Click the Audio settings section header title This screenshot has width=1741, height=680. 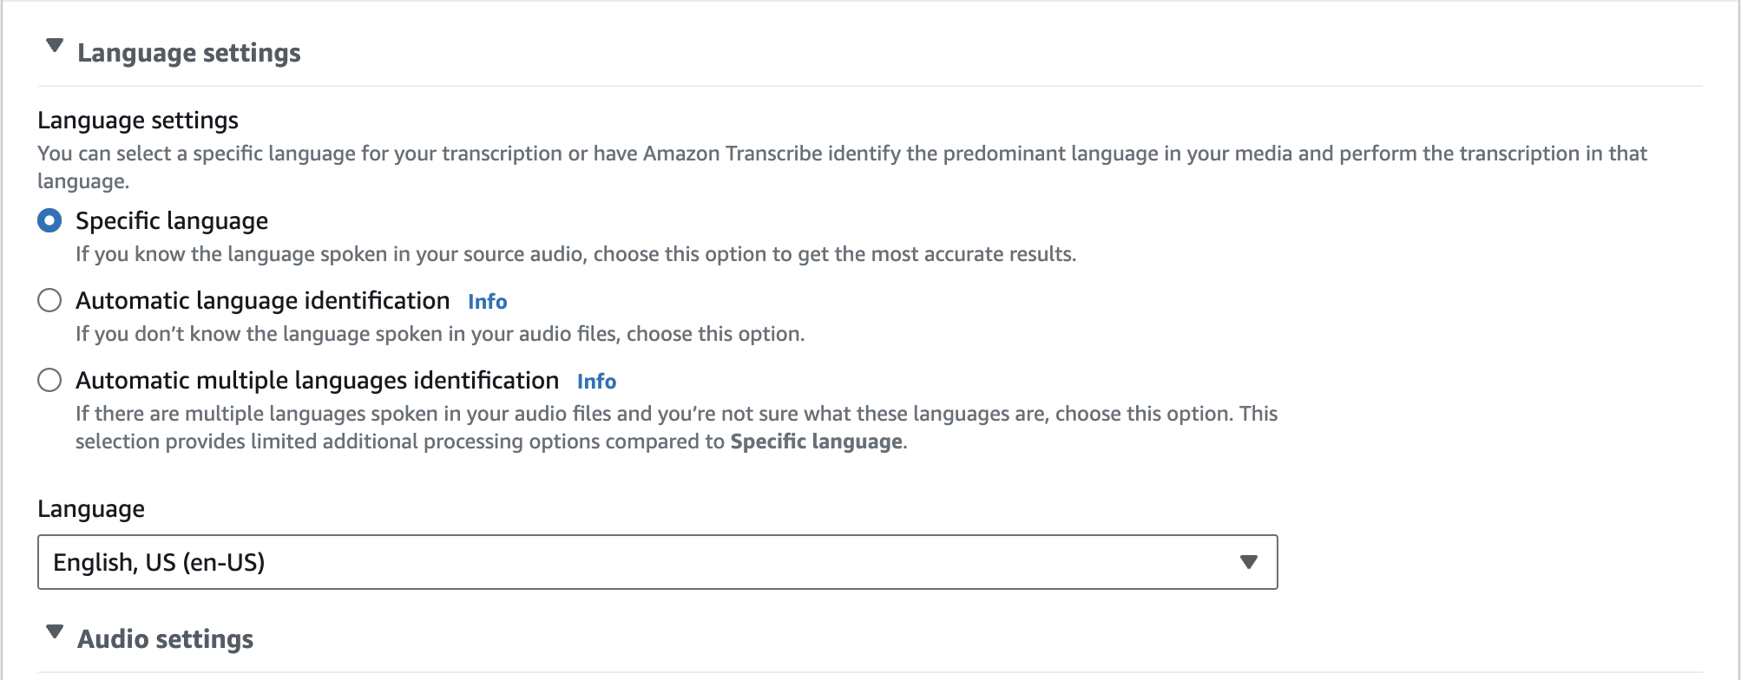coord(166,639)
